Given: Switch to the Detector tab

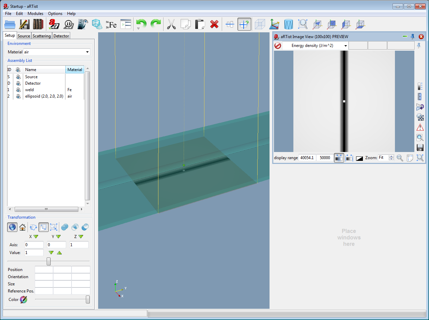Looking at the screenshot, I should click(61, 36).
